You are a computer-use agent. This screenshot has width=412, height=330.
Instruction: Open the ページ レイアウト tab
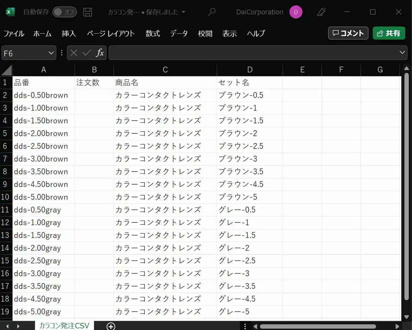pyautogui.click(x=111, y=33)
